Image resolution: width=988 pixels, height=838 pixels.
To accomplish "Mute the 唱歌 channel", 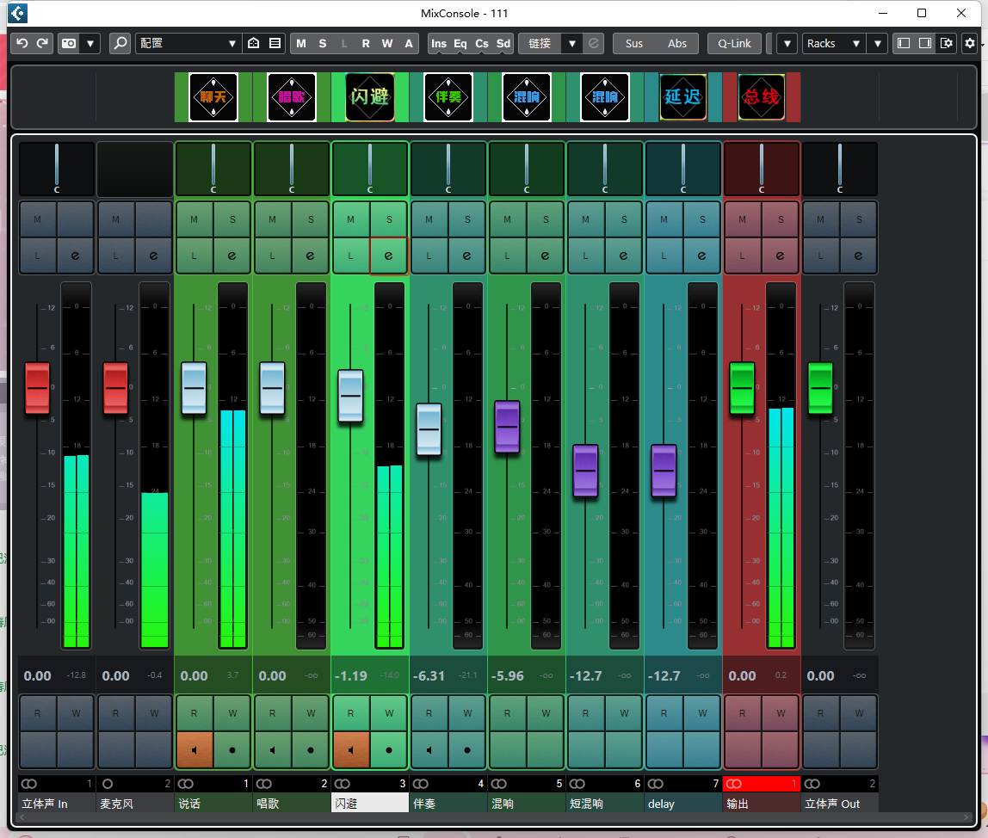I will click(x=272, y=219).
